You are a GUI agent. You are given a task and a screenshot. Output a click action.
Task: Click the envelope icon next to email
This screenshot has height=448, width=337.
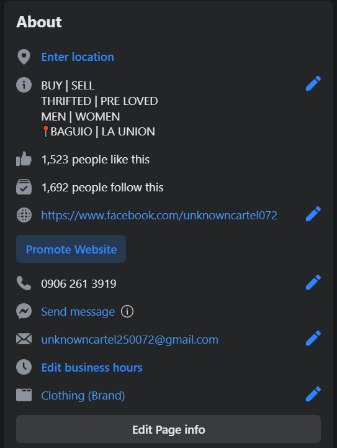click(24, 339)
